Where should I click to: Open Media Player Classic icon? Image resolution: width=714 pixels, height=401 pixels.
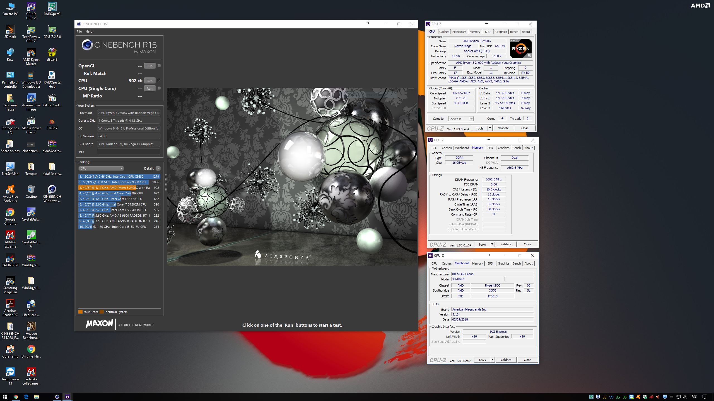pyautogui.click(x=31, y=125)
